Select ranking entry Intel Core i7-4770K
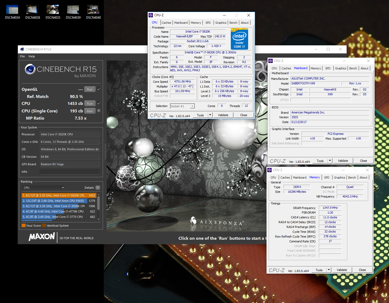389x303 pixels. coord(59,211)
